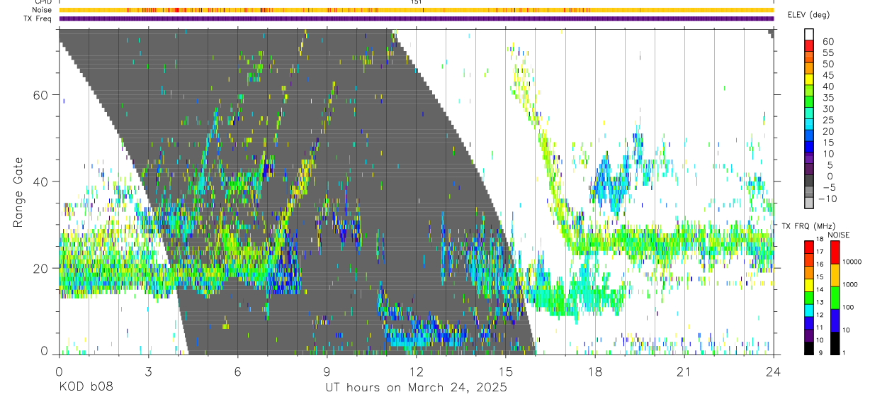Click the '151' CPID value at top
Image resolution: width=870 pixels, height=402 pixels.
417,2
